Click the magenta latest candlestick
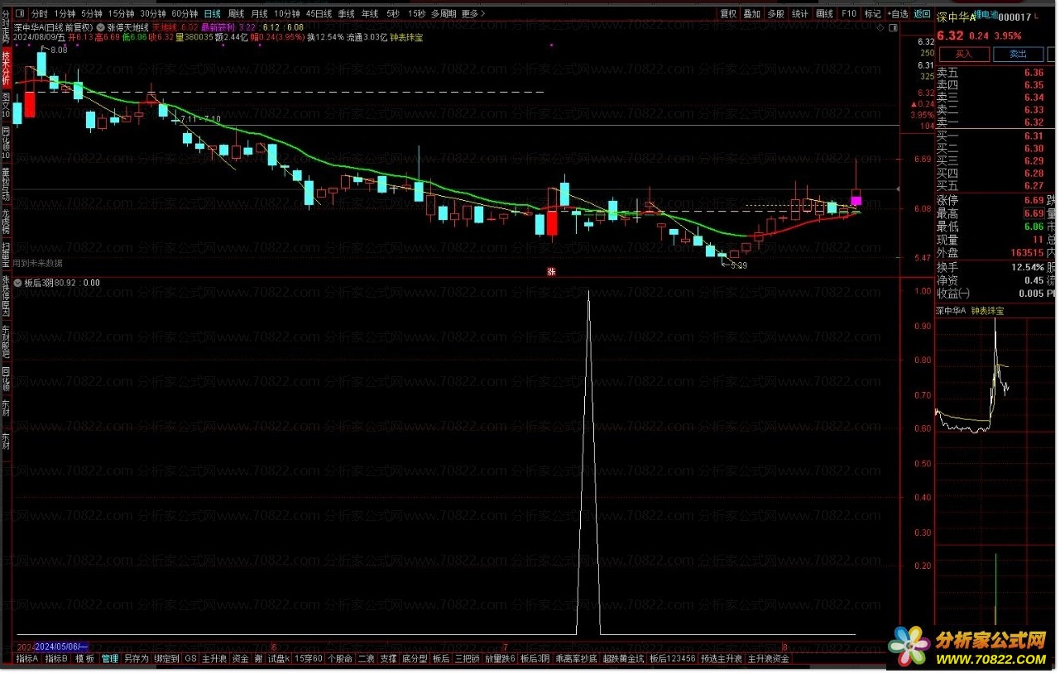 coord(856,200)
